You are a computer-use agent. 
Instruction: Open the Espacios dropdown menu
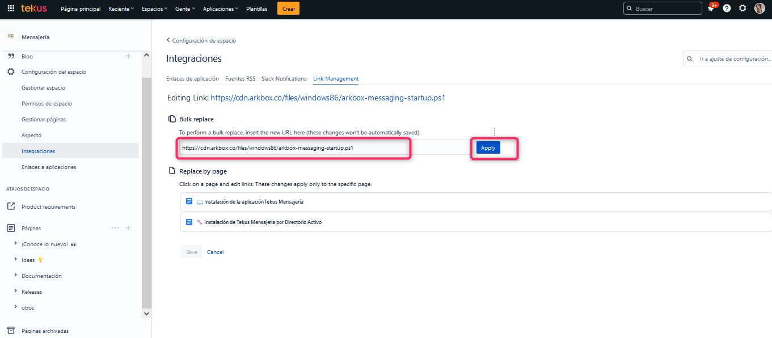point(154,9)
